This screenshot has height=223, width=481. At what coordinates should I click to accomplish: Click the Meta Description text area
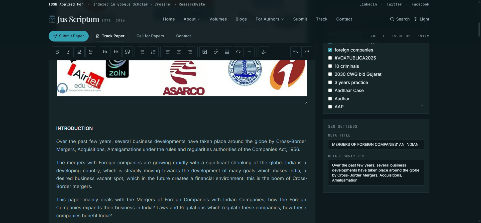pyautogui.click(x=376, y=173)
